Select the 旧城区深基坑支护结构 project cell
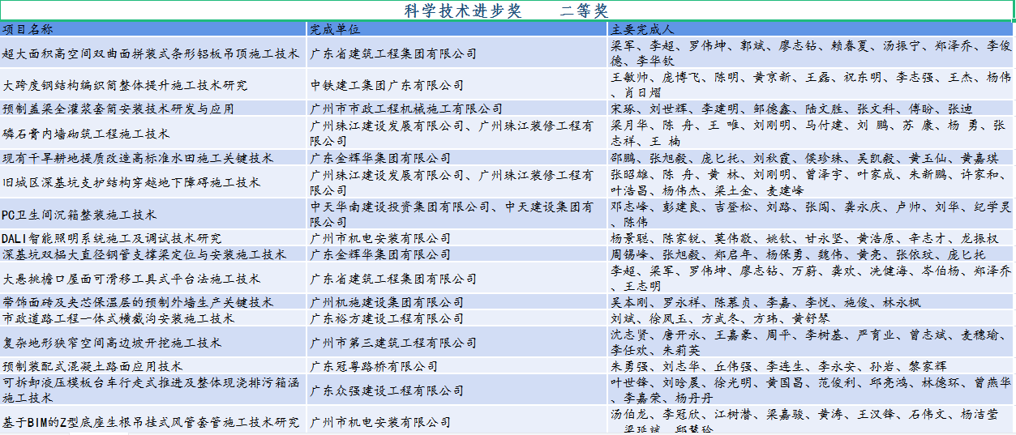The width and height of the screenshot is (1016, 435). pyautogui.click(x=153, y=182)
